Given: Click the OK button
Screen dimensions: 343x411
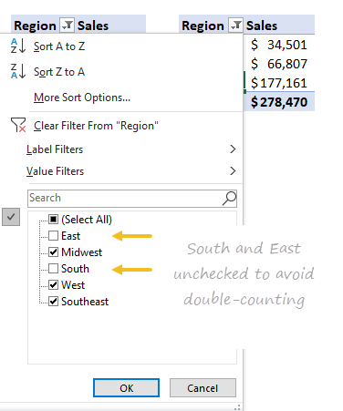Looking at the screenshot, I should [126, 387].
